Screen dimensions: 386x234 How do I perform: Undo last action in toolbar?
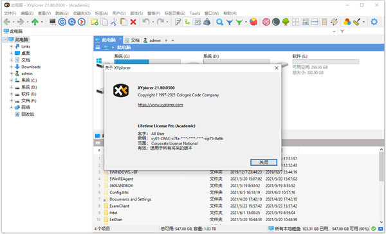point(146,22)
